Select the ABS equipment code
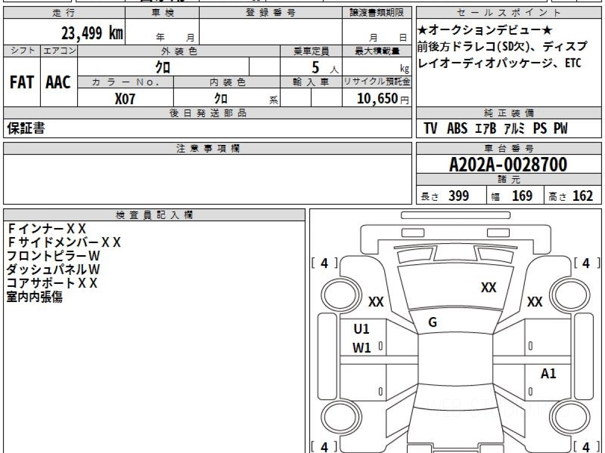 pos(457,129)
